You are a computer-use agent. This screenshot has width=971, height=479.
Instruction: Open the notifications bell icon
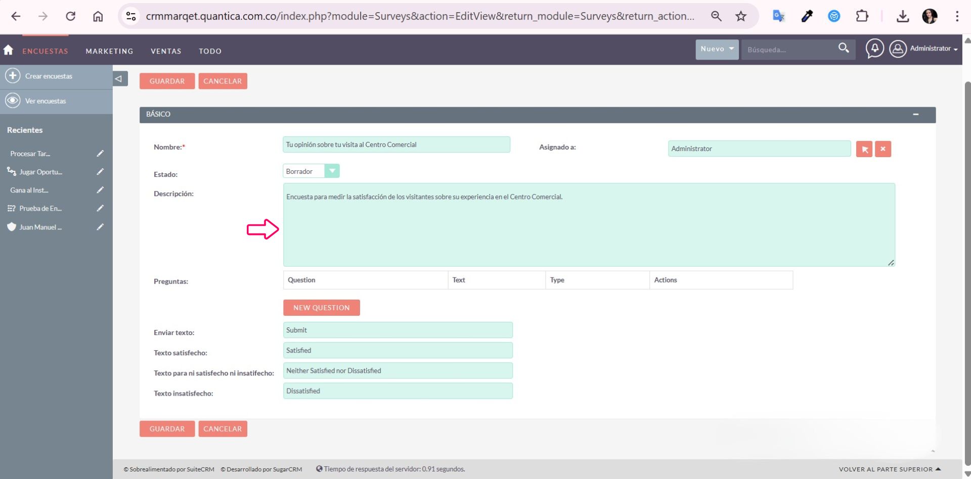[x=874, y=49]
